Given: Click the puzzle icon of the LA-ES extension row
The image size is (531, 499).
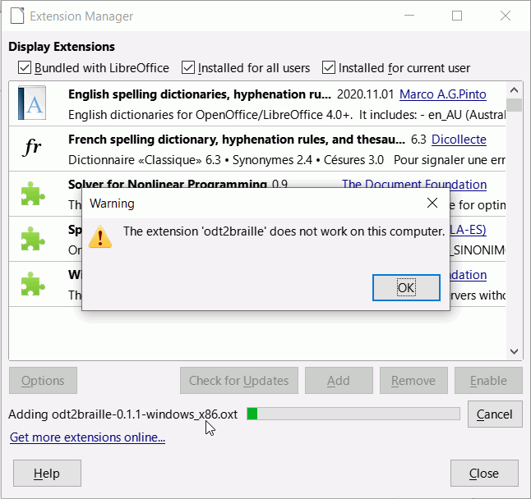Looking at the screenshot, I should [x=33, y=239].
